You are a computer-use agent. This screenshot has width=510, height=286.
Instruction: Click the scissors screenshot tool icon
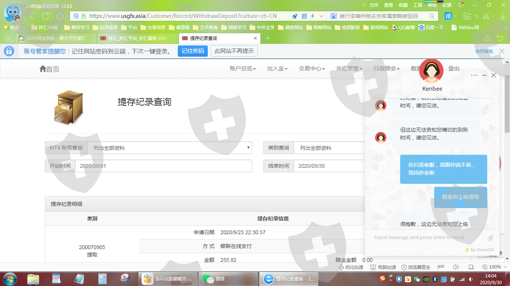(486, 16)
